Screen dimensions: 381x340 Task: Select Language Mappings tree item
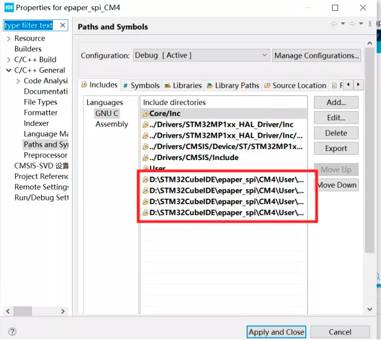pyautogui.click(x=46, y=134)
